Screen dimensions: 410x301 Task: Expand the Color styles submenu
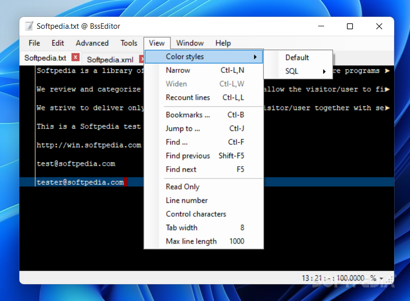pyautogui.click(x=204, y=57)
